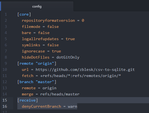
Task: Place cursor on bare = false line
Action: point(36,33)
